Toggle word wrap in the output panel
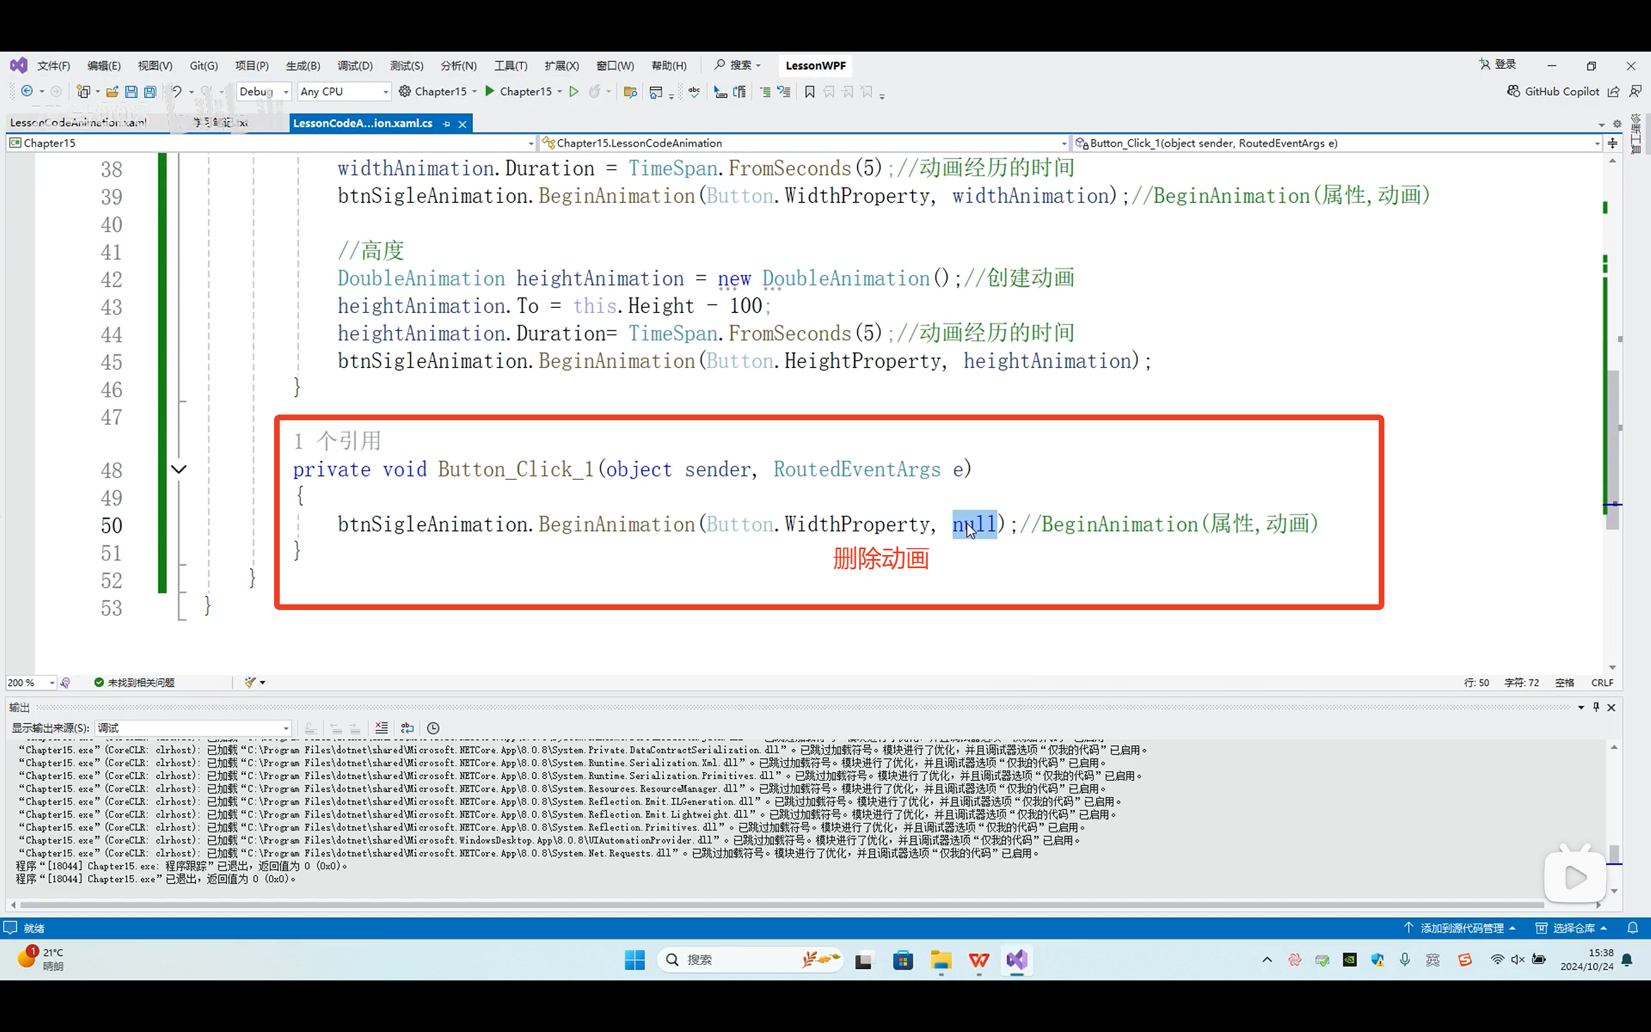The width and height of the screenshot is (1651, 1032). pyautogui.click(x=407, y=728)
